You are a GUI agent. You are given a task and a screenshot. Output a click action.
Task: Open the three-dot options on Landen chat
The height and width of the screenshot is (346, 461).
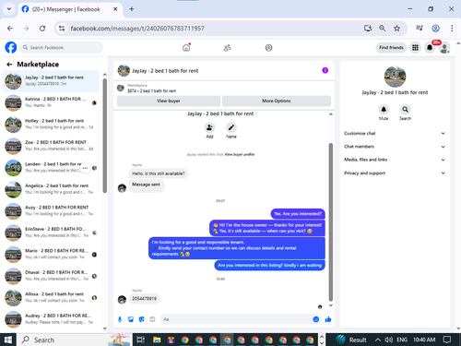85,168
